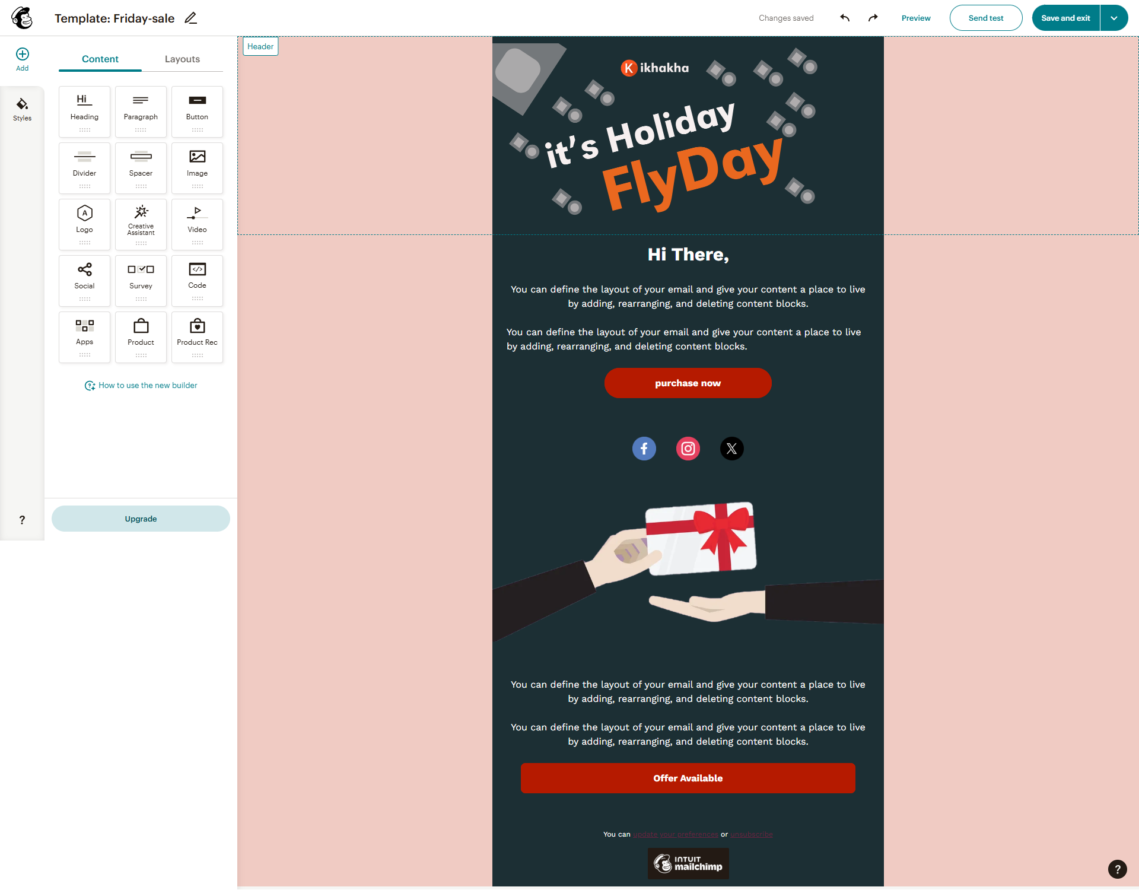Viewport: 1139px width, 890px height.
Task: Insert an Image block
Action: (197, 168)
